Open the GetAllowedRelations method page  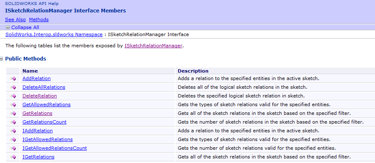click(47, 105)
